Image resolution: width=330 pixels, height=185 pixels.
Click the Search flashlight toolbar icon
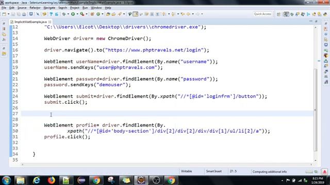[120, 14]
